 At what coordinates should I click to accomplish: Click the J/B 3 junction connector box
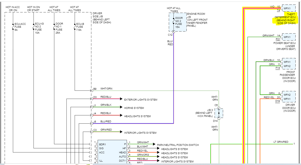(219, 113)
